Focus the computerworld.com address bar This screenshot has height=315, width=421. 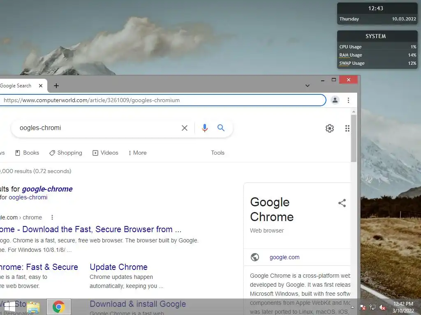point(162,100)
